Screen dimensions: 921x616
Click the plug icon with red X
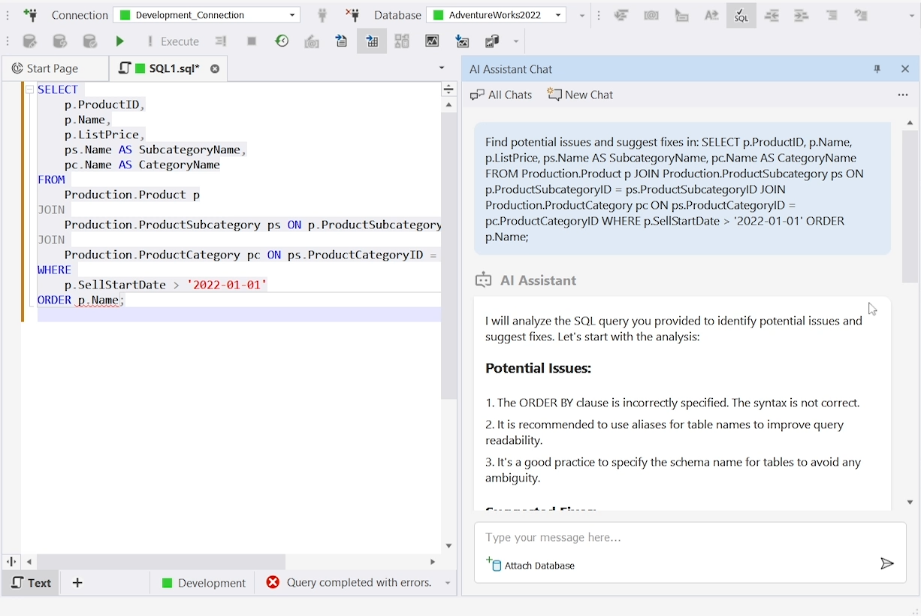(x=352, y=15)
